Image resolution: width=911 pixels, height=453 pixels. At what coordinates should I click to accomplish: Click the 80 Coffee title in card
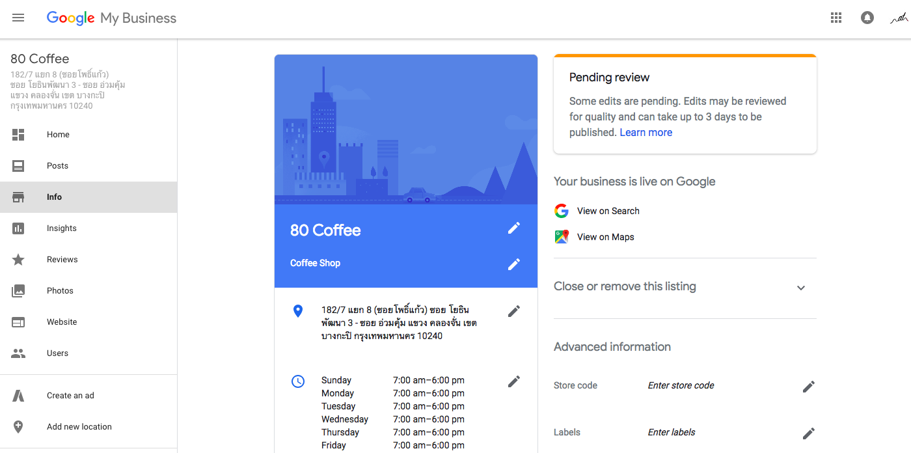pos(325,230)
